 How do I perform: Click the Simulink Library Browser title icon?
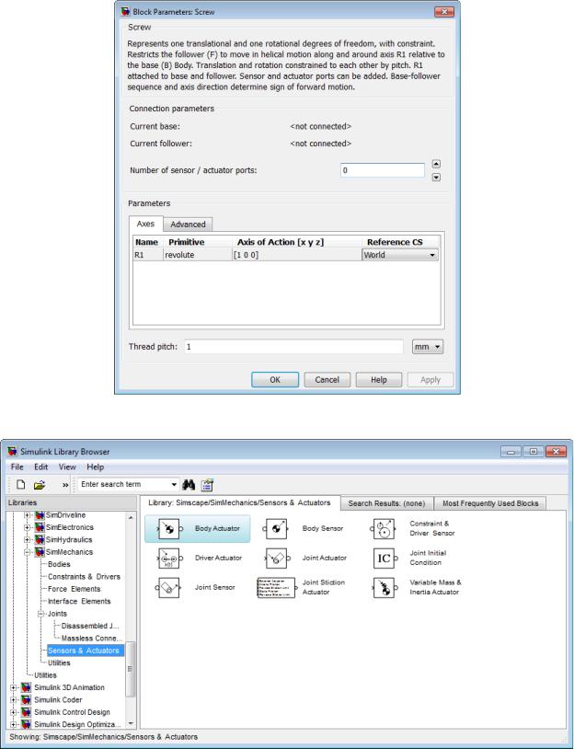tap(13, 452)
